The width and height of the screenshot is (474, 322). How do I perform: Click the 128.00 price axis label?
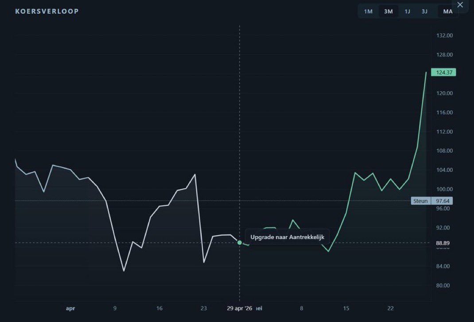[x=444, y=55]
